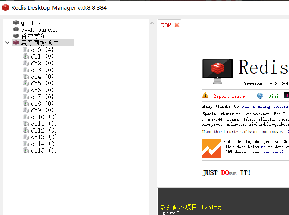Click the db1 database icon
This screenshot has height=215, width=289.
(26, 56)
